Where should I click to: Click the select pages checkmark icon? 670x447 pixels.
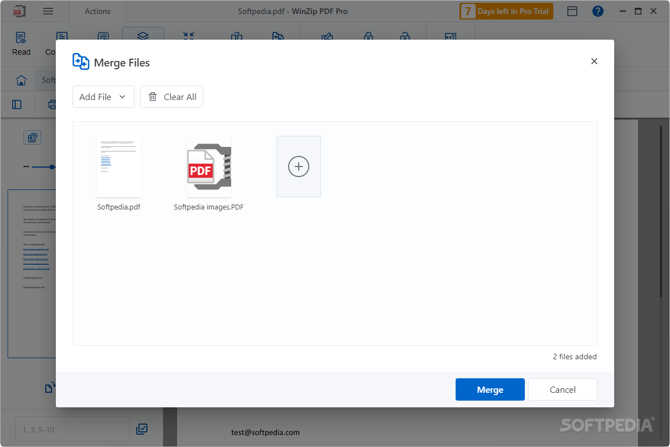[142, 429]
